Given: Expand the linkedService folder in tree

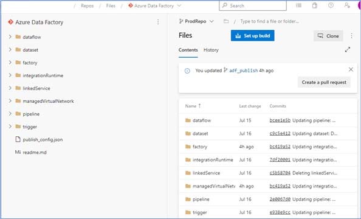Looking at the screenshot, I should (10, 88).
